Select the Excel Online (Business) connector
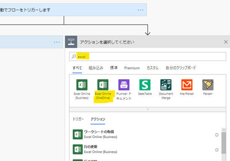The width and height of the screenshot is (230, 161). click(x=82, y=89)
